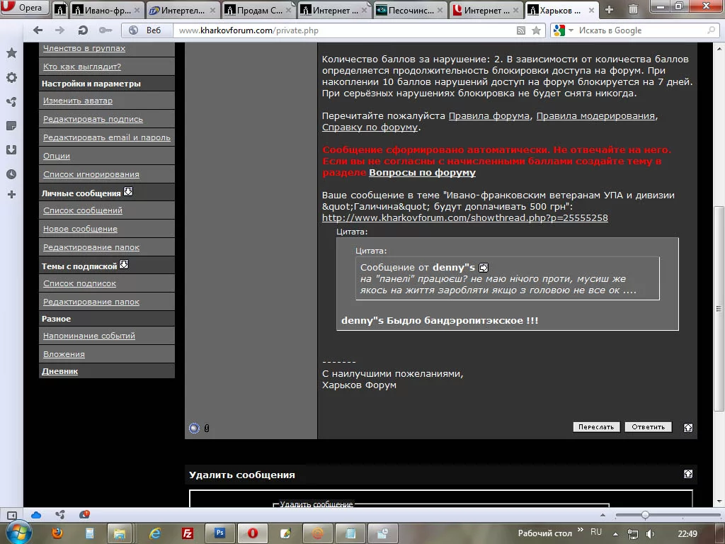This screenshot has width=725, height=544.
Task: Click the user online status icon
Action: 194,429
